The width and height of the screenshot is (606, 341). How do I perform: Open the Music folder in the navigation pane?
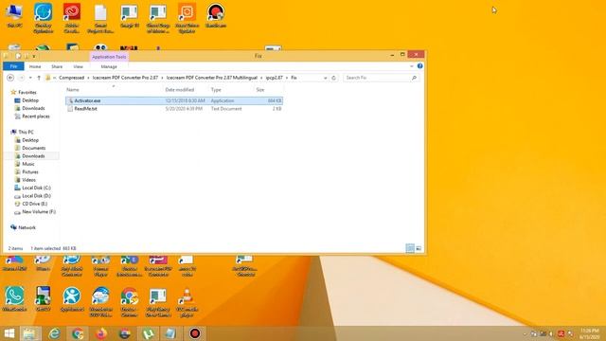point(28,164)
